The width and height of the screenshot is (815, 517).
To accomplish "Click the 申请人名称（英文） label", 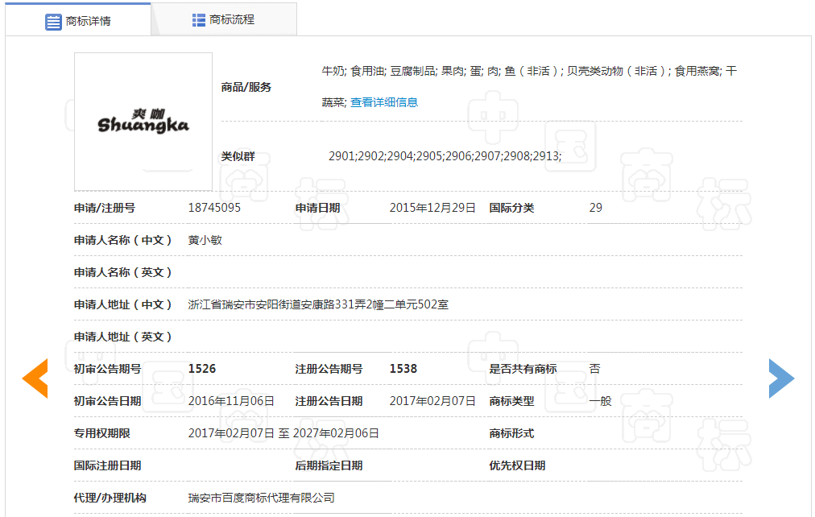I will click(122, 272).
